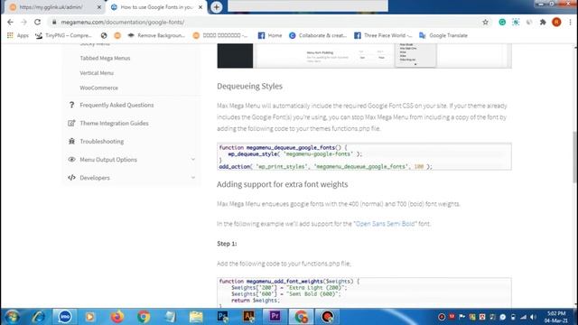Launch Internet Explorer from taskbar

click(x=38, y=317)
